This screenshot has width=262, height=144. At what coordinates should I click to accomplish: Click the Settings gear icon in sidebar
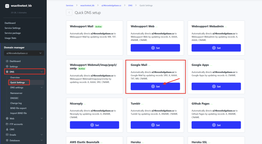tap(7, 66)
